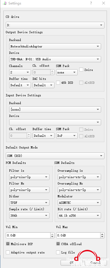Screen dimensions: 110x268
Task: Click the Vol Min value field
Action: [28, 235]
